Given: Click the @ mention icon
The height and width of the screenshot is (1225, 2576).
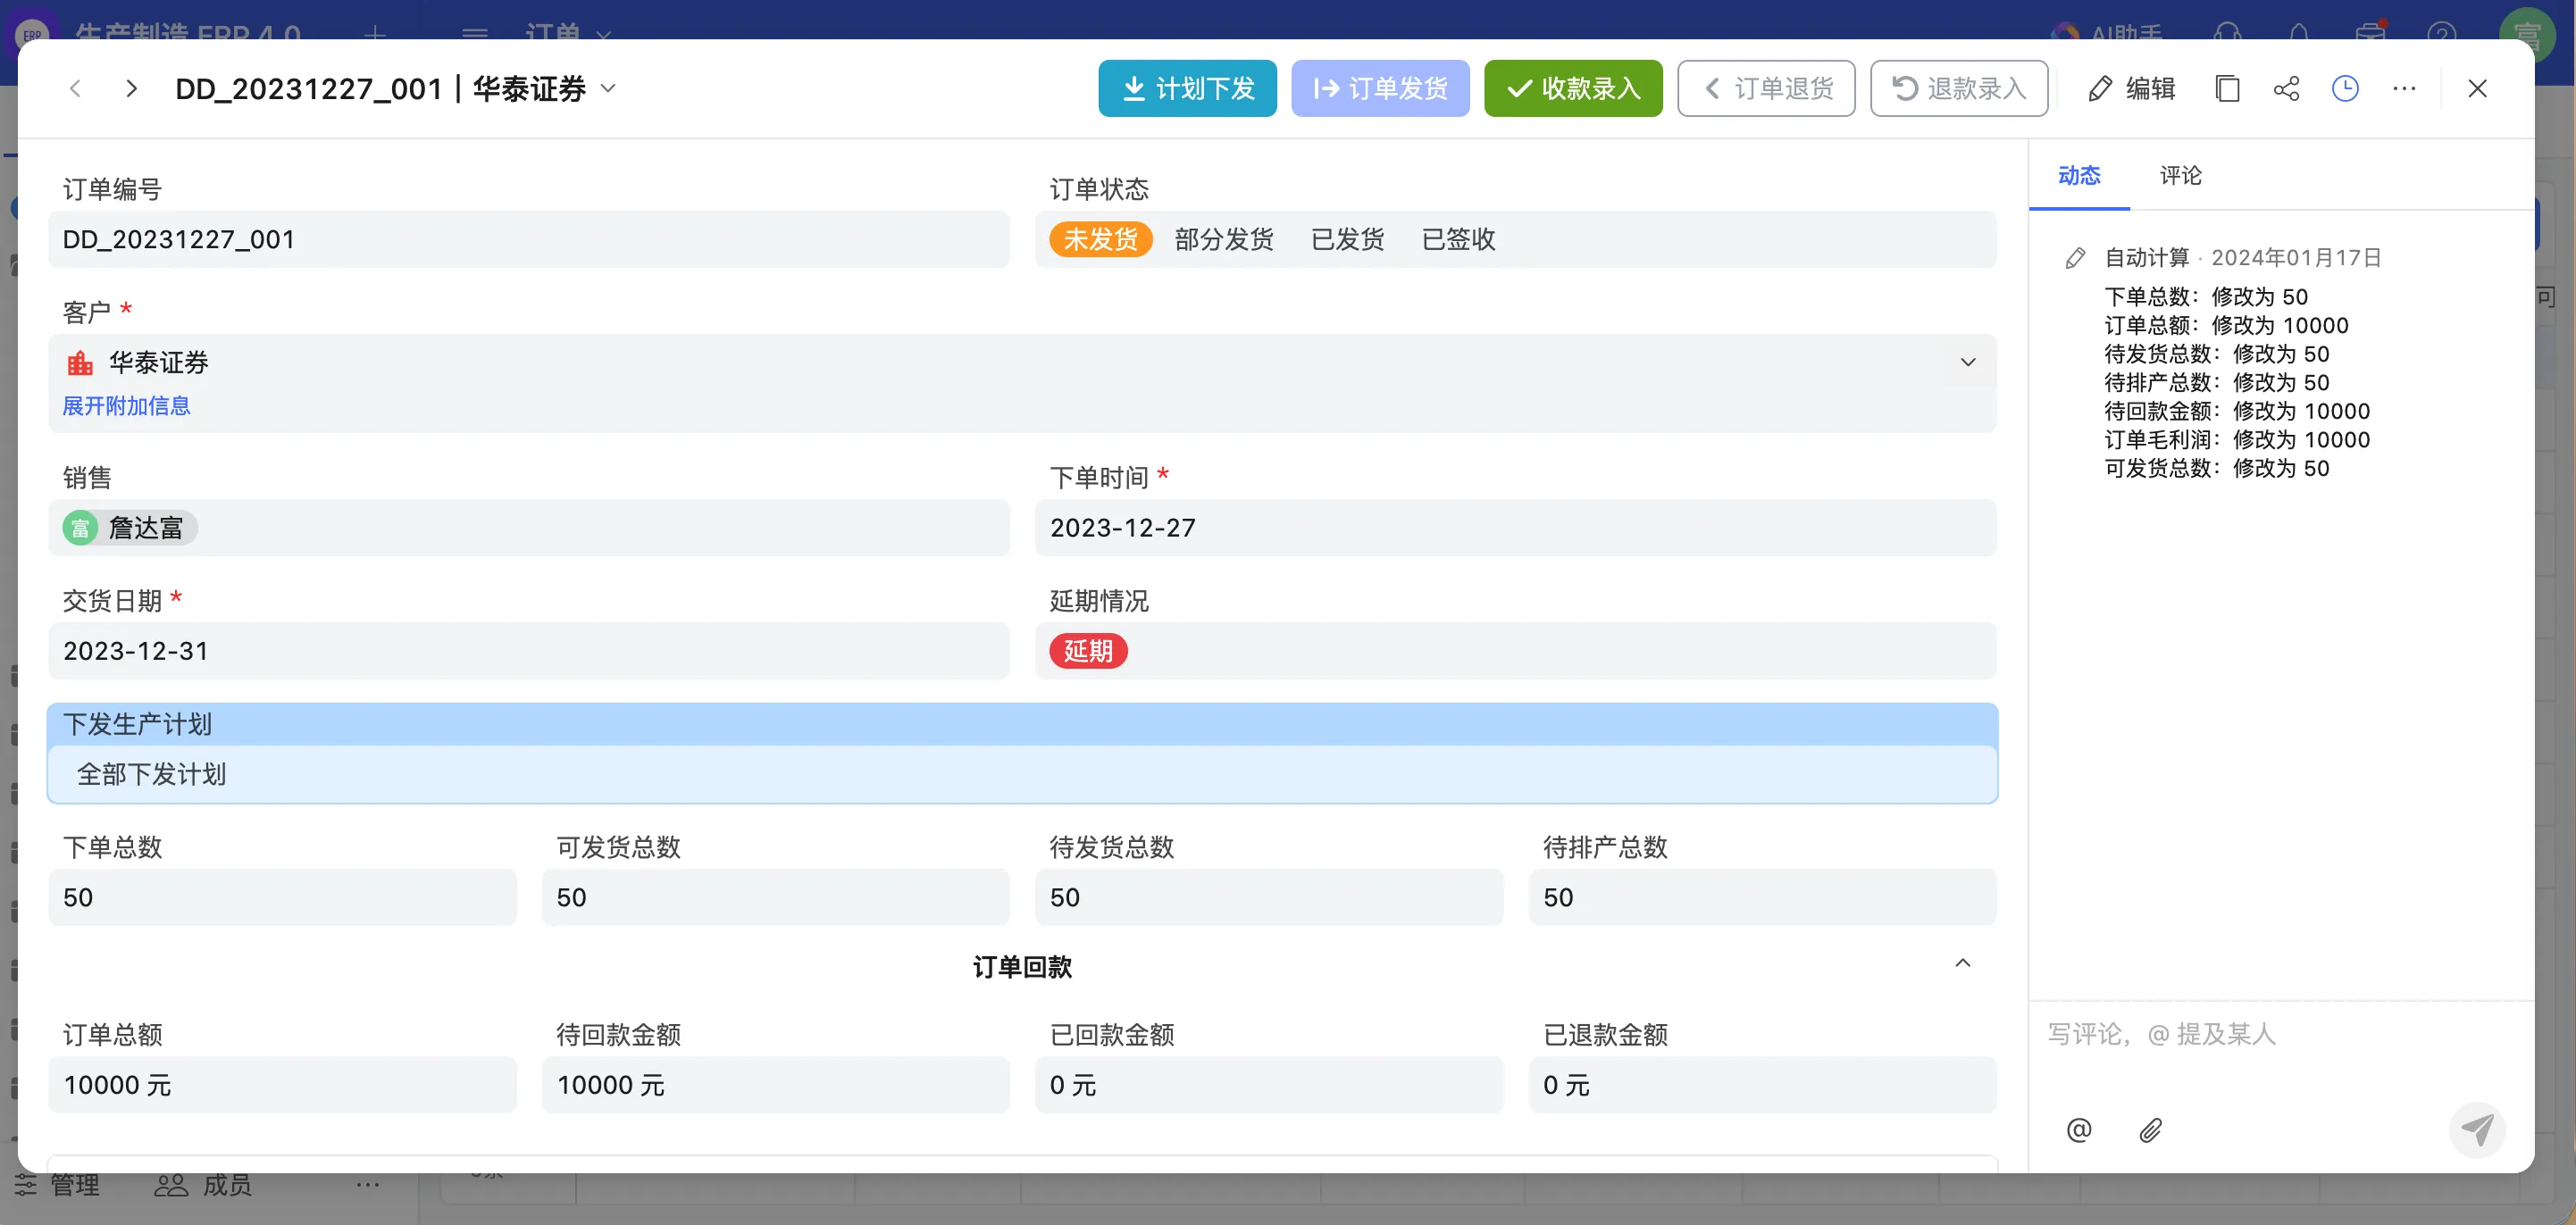Looking at the screenshot, I should click(2078, 1130).
